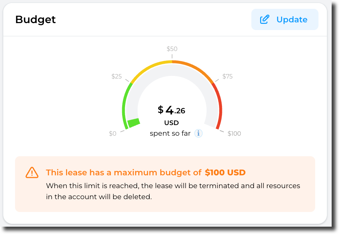Click the bold '$100 USD' maximum budget text
This screenshot has width=339, height=234.
(x=225, y=172)
